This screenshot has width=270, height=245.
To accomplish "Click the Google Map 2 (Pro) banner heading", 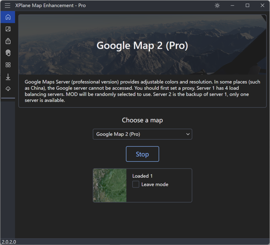I will point(142,45).
